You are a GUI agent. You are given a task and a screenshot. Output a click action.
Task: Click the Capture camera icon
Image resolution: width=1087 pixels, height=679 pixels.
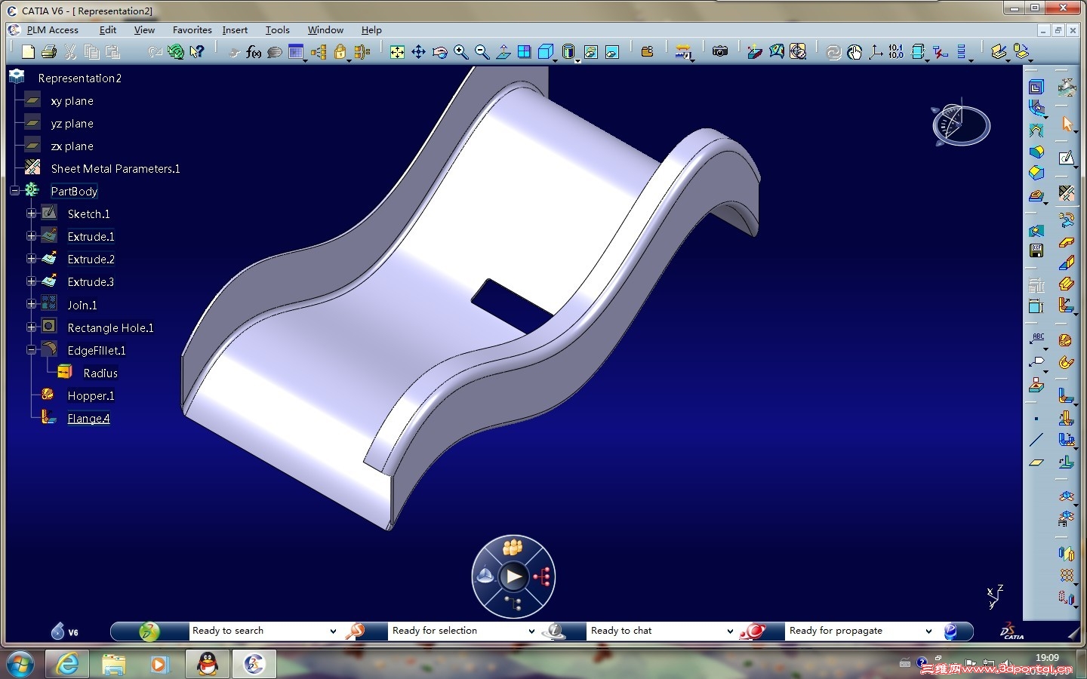pos(720,51)
